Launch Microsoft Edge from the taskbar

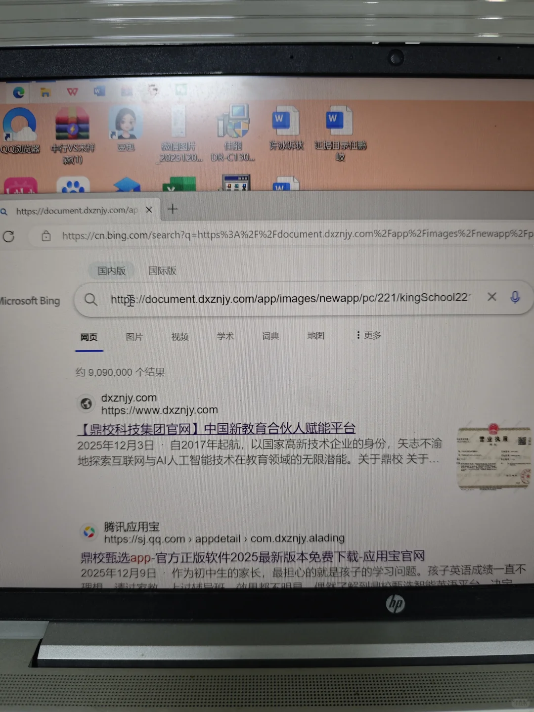(18, 91)
